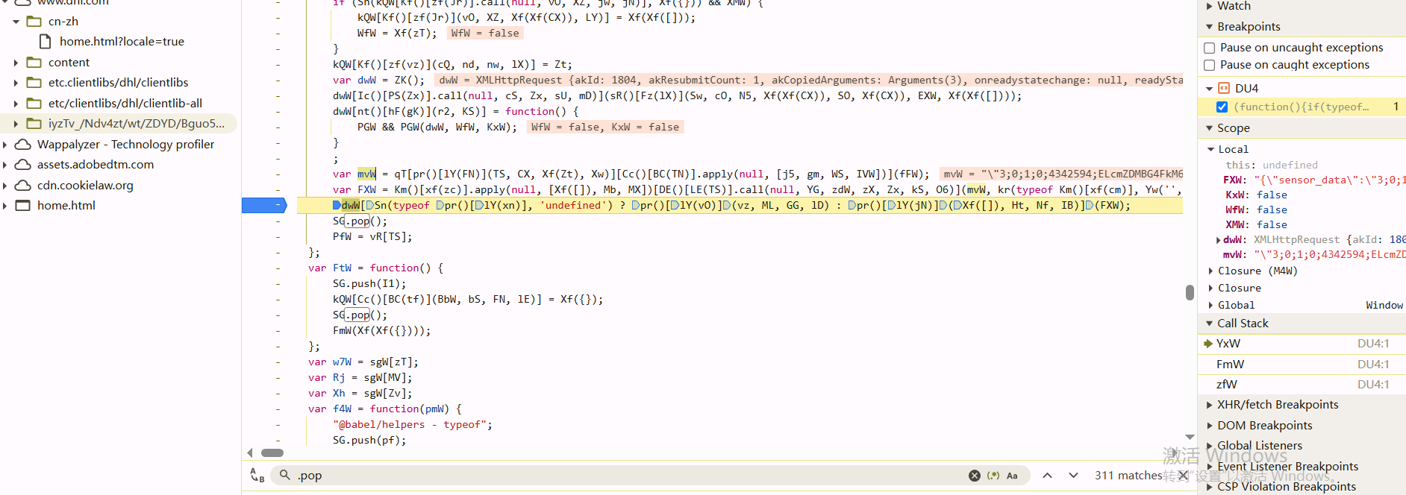Viewport: 1406px width, 495px height.
Task: Collapse the DU4 breakpoint group
Action: pos(1210,89)
